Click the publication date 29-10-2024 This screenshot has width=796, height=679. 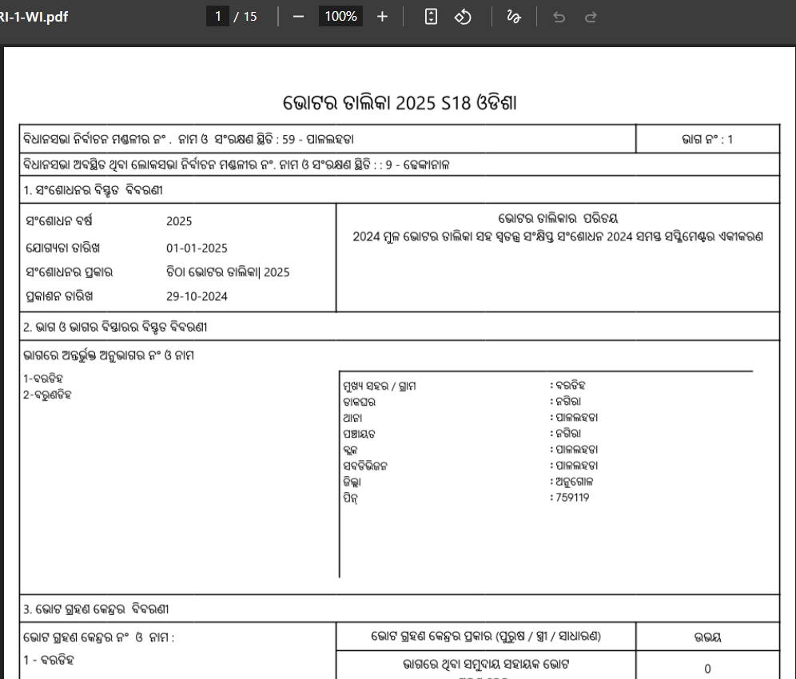pyautogui.click(x=197, y=296)
